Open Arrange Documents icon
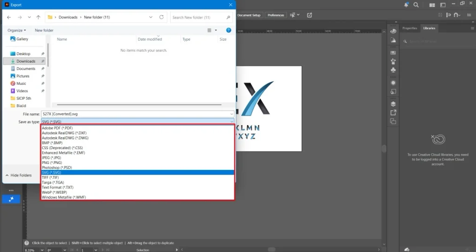This screenshot has width=476, height=252. coord(432,5)
